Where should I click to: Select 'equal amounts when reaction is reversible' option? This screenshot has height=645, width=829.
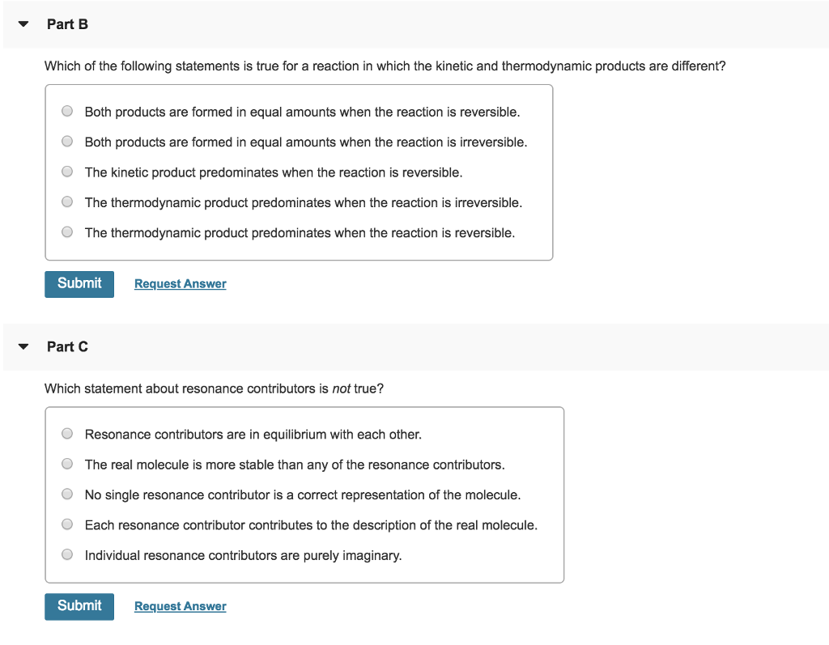(67, 111)
